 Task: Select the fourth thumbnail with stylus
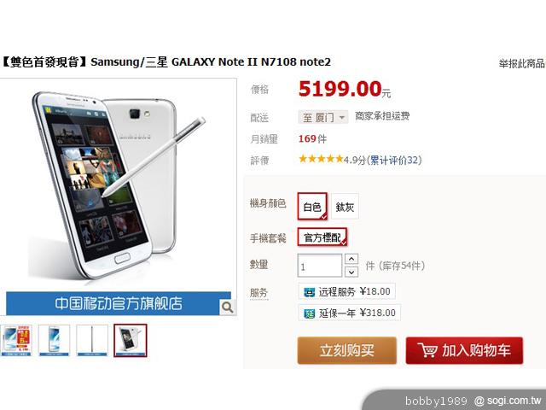131,340
